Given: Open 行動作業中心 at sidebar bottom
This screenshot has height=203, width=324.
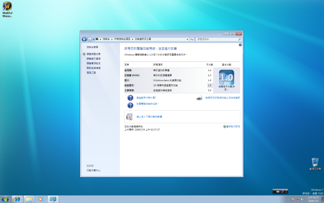Looking at the screenshot, I should [93, 171].
